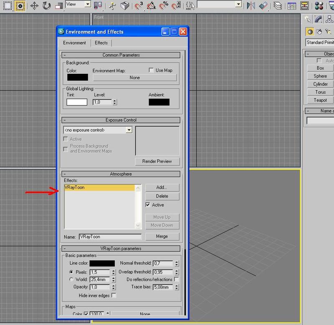Select the Pixels radio button

coord(71,272)
